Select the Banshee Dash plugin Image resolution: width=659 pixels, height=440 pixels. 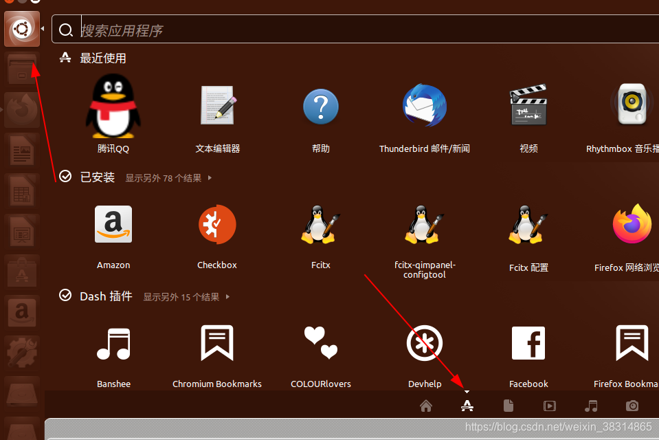click(x=113, y=344)
